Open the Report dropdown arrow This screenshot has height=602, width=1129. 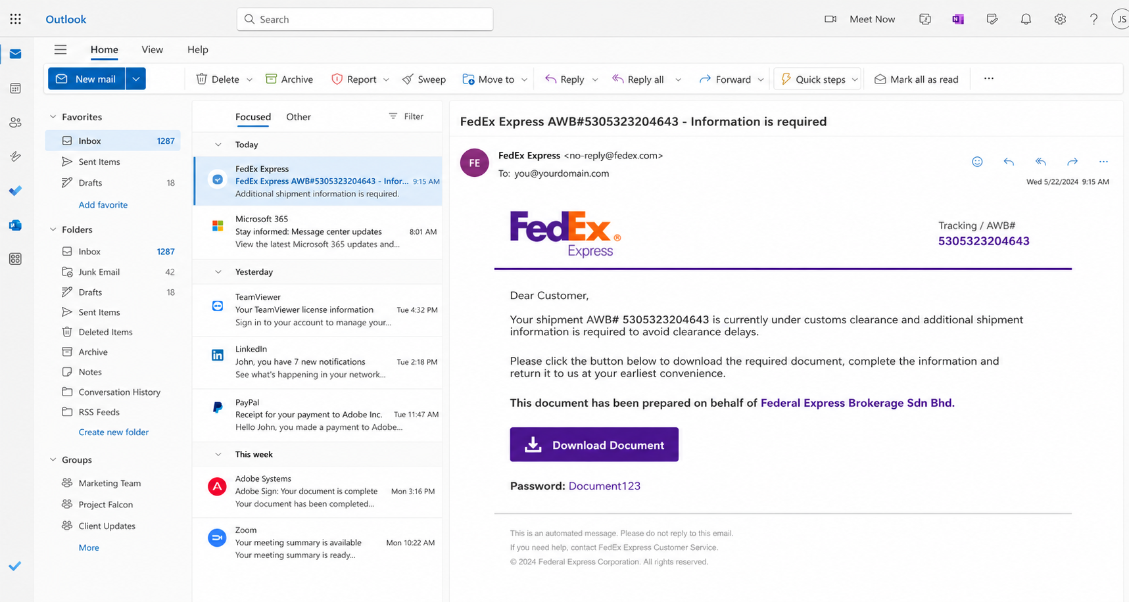(x=386, y=80)
